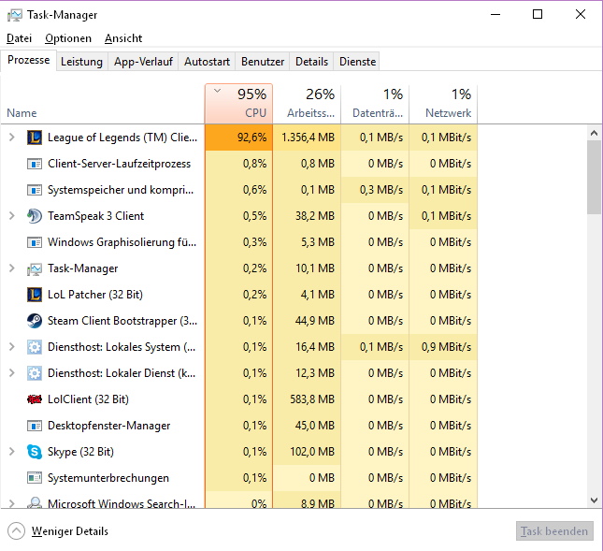
Task: Click the Diensthost: Lokales System gear icon
Action: (35, 347)
